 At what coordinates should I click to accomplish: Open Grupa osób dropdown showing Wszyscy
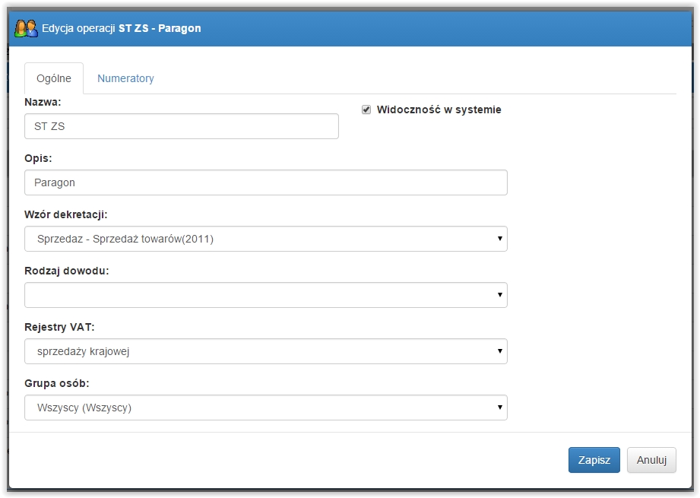tap(265, 408)
